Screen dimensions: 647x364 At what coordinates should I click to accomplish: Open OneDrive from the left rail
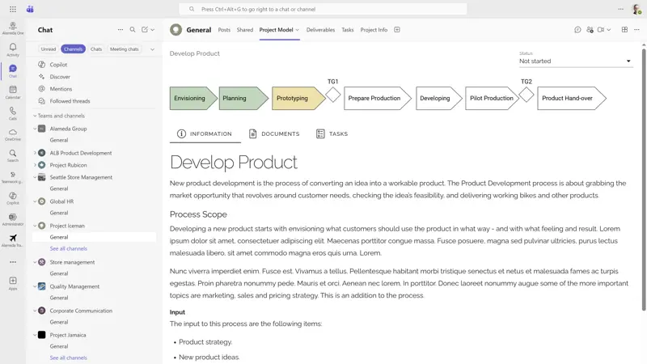pos(13,134)
